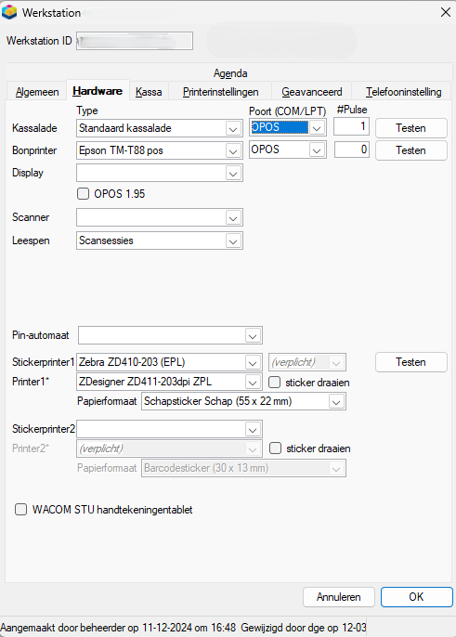Click the Poort (COM/LPT) column header
The image size is (456, 637).
point(287,111)
